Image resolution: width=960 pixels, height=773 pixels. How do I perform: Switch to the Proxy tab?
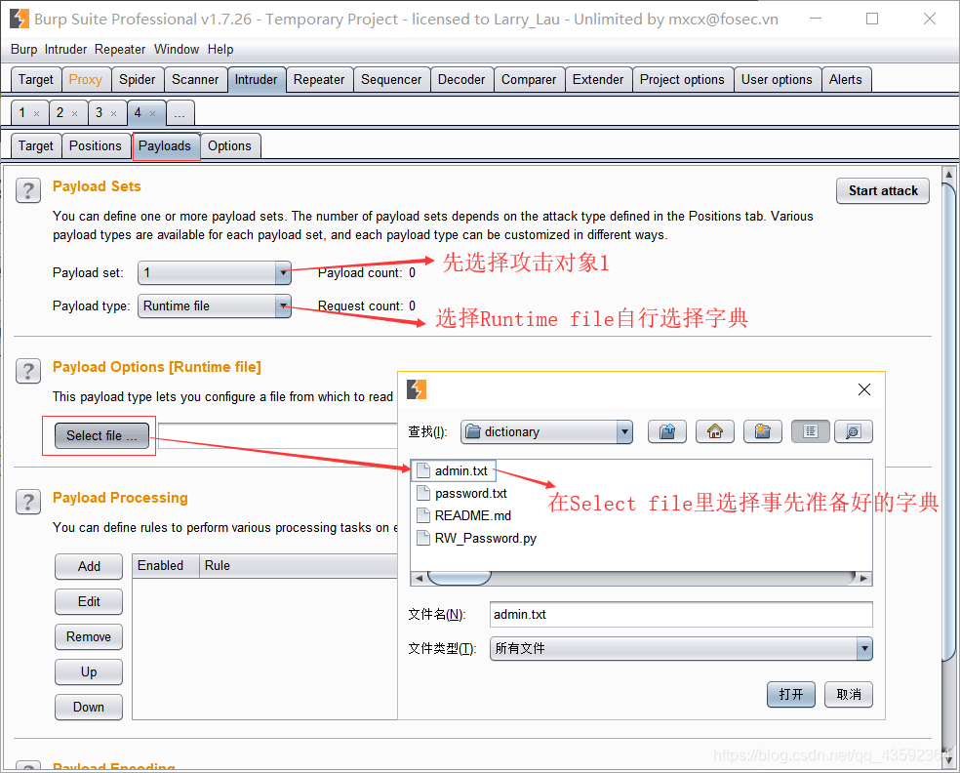[86, 80]
